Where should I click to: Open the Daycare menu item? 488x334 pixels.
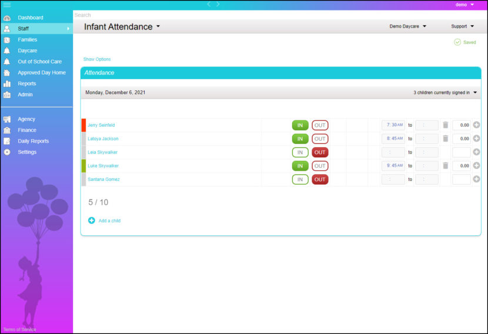[x=28, y=50]
